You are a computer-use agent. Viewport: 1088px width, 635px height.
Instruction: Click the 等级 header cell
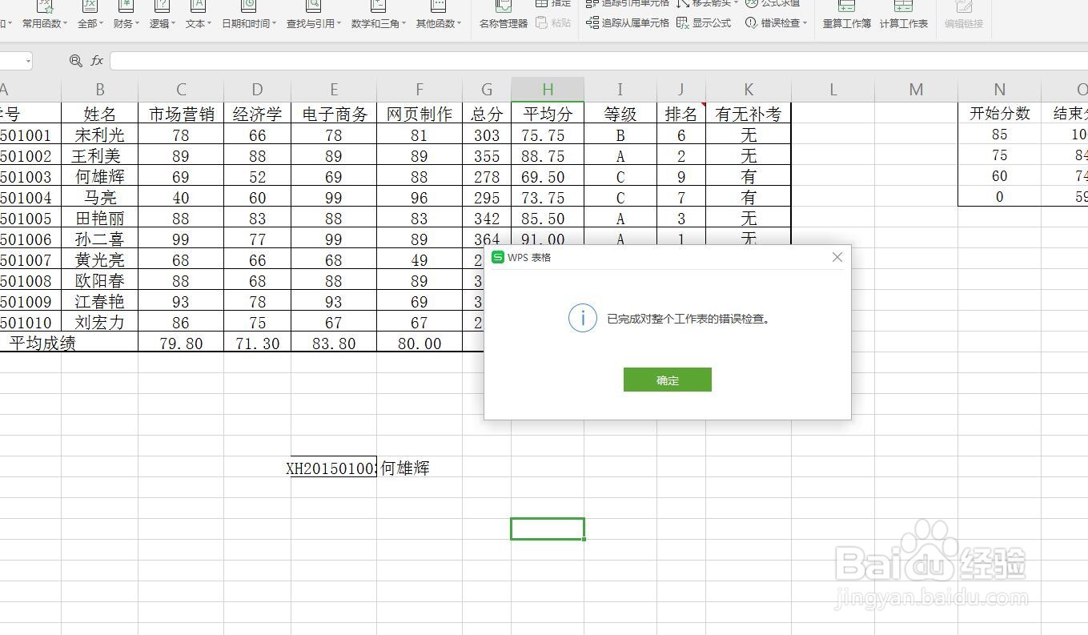[620, 114]
